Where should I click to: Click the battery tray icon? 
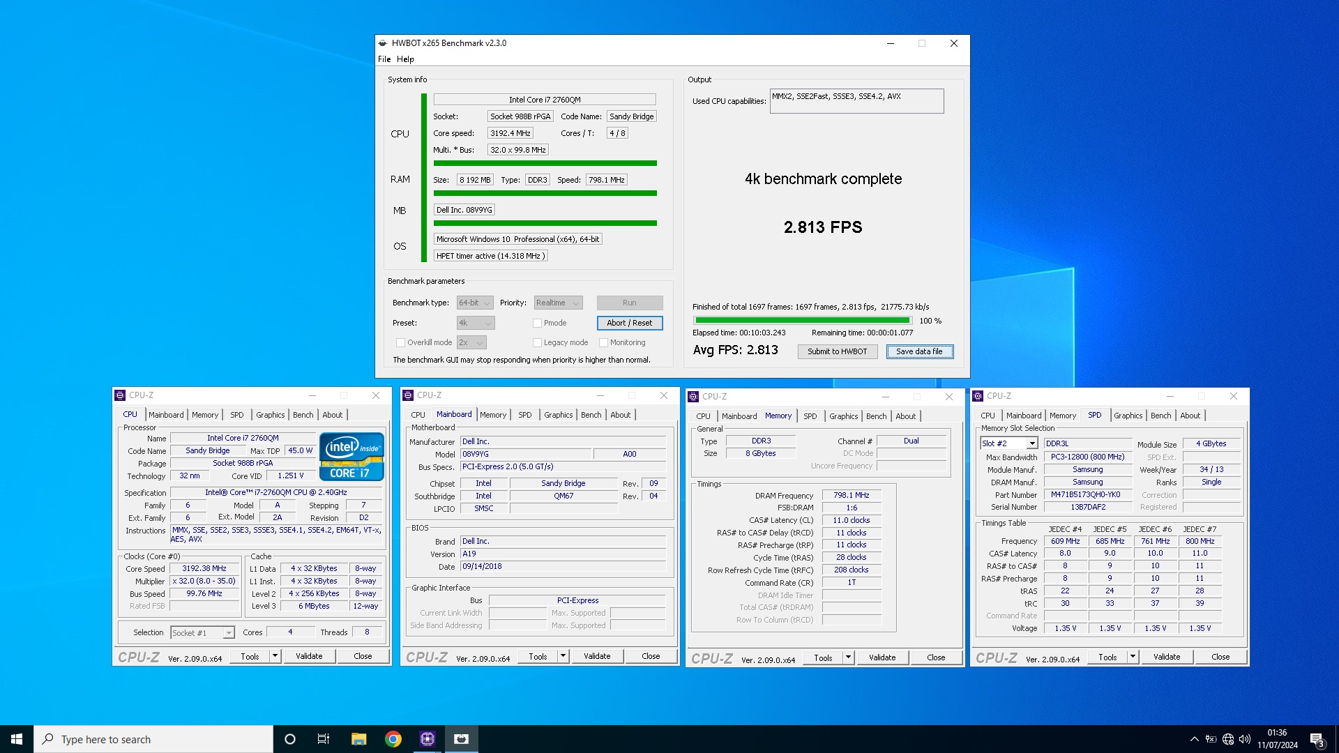coord(1211,739)
